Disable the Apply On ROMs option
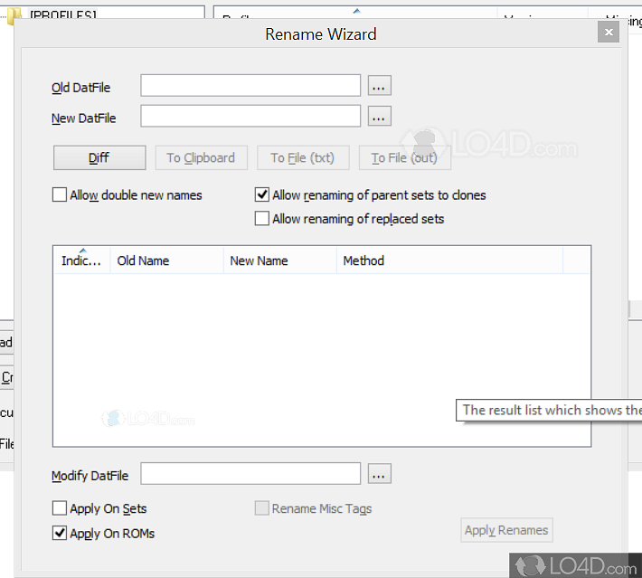The width and height of the screenshot is (642, 578). 60,533
